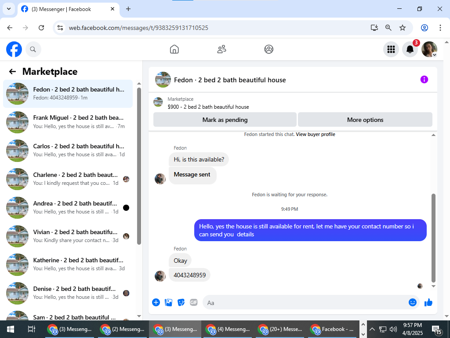Click the message input field Aa
The height and width of the screenshot is (338, 450).
coord(305,303)
